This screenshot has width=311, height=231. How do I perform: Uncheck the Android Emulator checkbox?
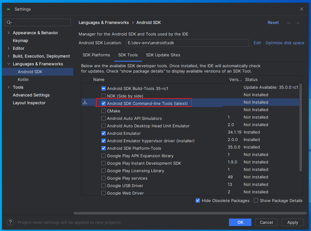tap(104, 133)
